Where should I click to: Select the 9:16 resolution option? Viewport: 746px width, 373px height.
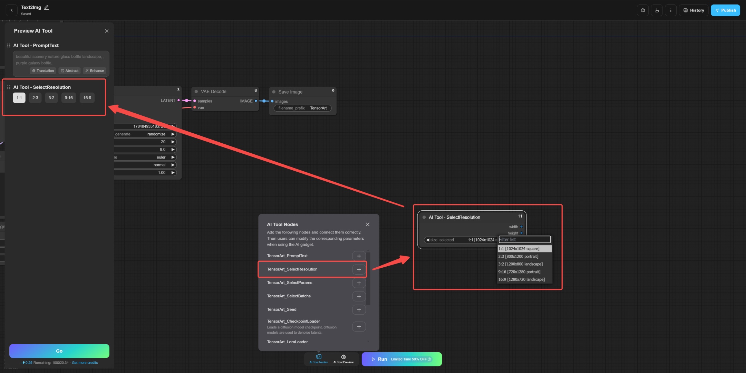click(69, 98)
